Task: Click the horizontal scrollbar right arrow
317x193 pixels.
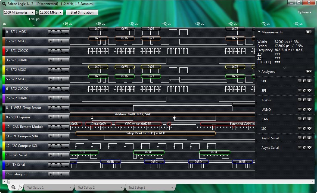Action: [313, 182]
